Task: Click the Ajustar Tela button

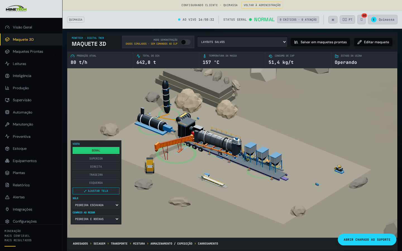Action: 96,191
